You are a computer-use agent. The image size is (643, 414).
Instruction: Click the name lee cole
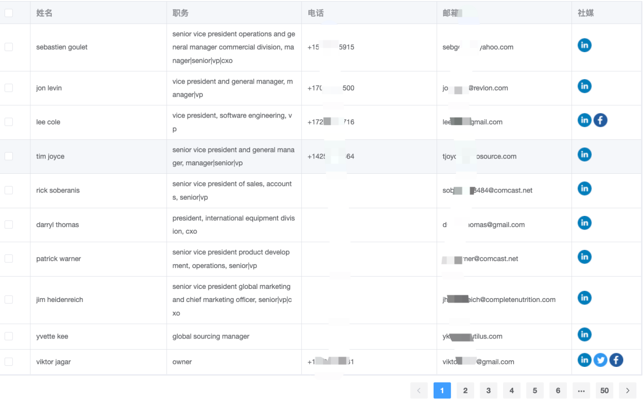(x=48, y=122)
